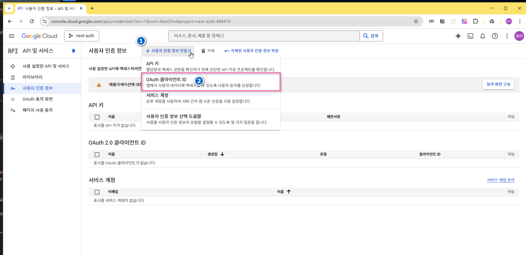
Task: Sort OAuth clients by 생성일 arrow
Action: pos(222,154)
